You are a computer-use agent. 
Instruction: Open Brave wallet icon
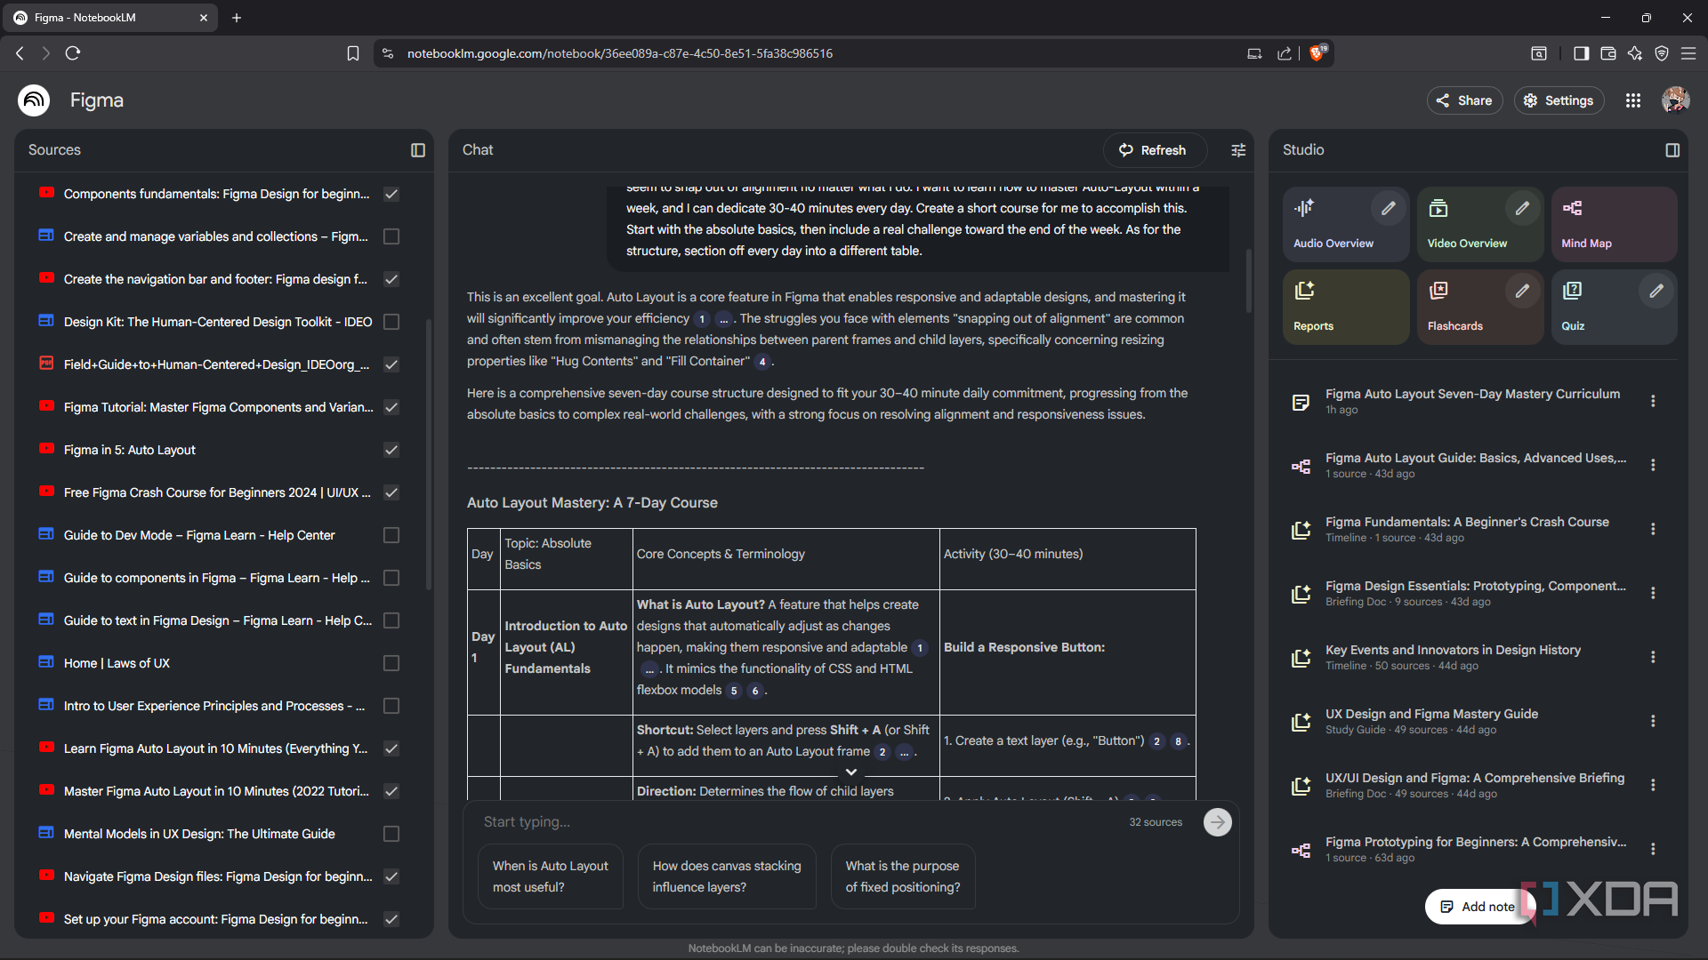(1608, 53)
